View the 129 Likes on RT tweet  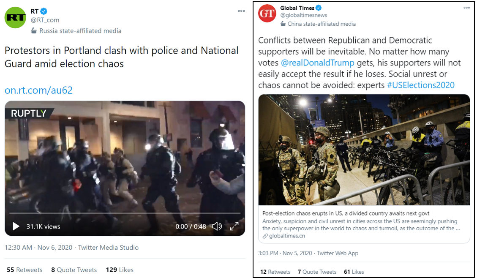click(120, 270)
